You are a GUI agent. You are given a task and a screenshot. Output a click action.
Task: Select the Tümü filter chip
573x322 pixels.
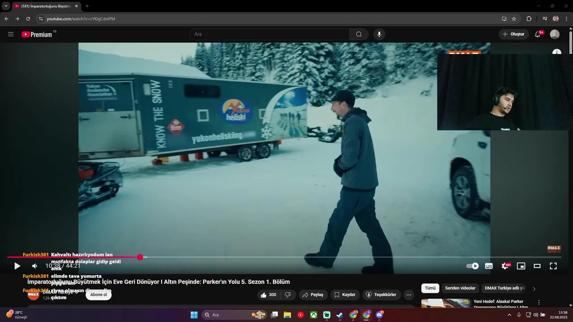(430, 288)
